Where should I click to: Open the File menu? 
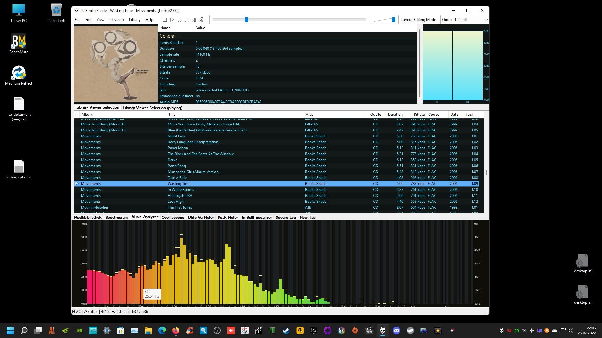tap(77, 20)
